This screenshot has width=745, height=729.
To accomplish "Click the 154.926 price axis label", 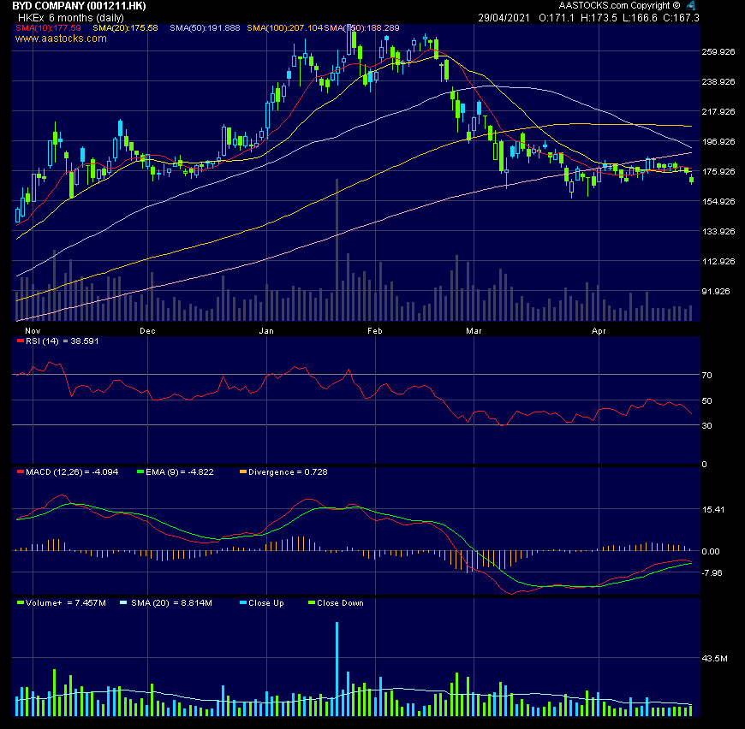I will (x=718, y=201).
